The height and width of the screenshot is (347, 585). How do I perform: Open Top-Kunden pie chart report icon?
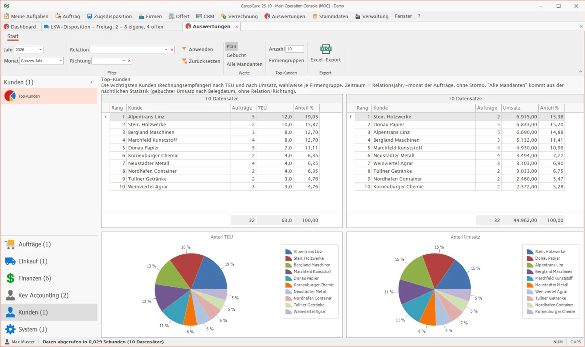(x=10, y=96)
